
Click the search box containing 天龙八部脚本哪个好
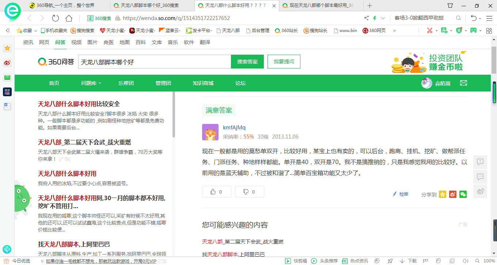155,62
